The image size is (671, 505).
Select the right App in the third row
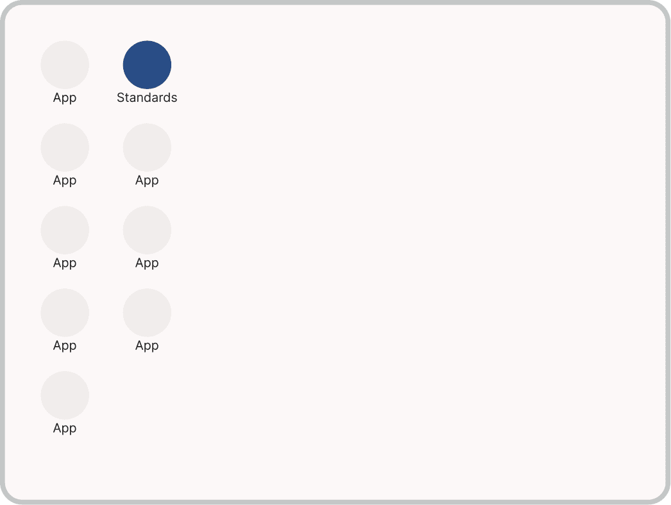click(147, 229)
